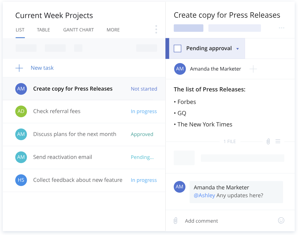298x235 pixels.
Task: Expand the Pending approval status dropdown arrow
Action: pyautogui.click(x=237, y=49)
